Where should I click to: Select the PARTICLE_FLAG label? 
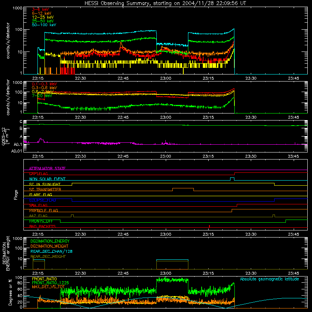44,211
